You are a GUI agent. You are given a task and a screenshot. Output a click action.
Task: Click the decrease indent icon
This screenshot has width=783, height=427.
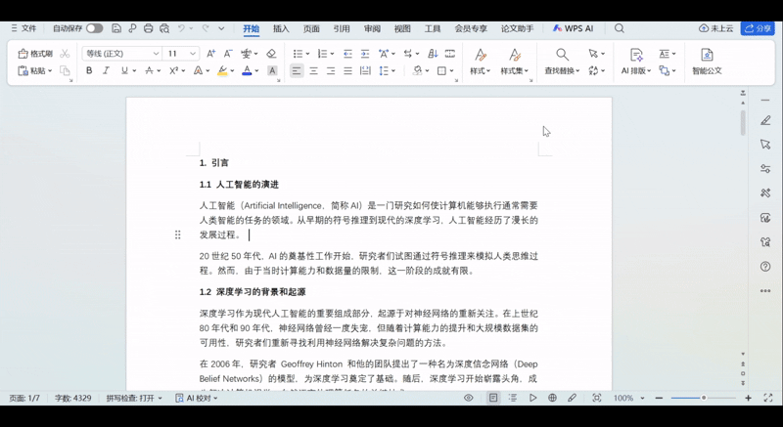tap(348, 54)
